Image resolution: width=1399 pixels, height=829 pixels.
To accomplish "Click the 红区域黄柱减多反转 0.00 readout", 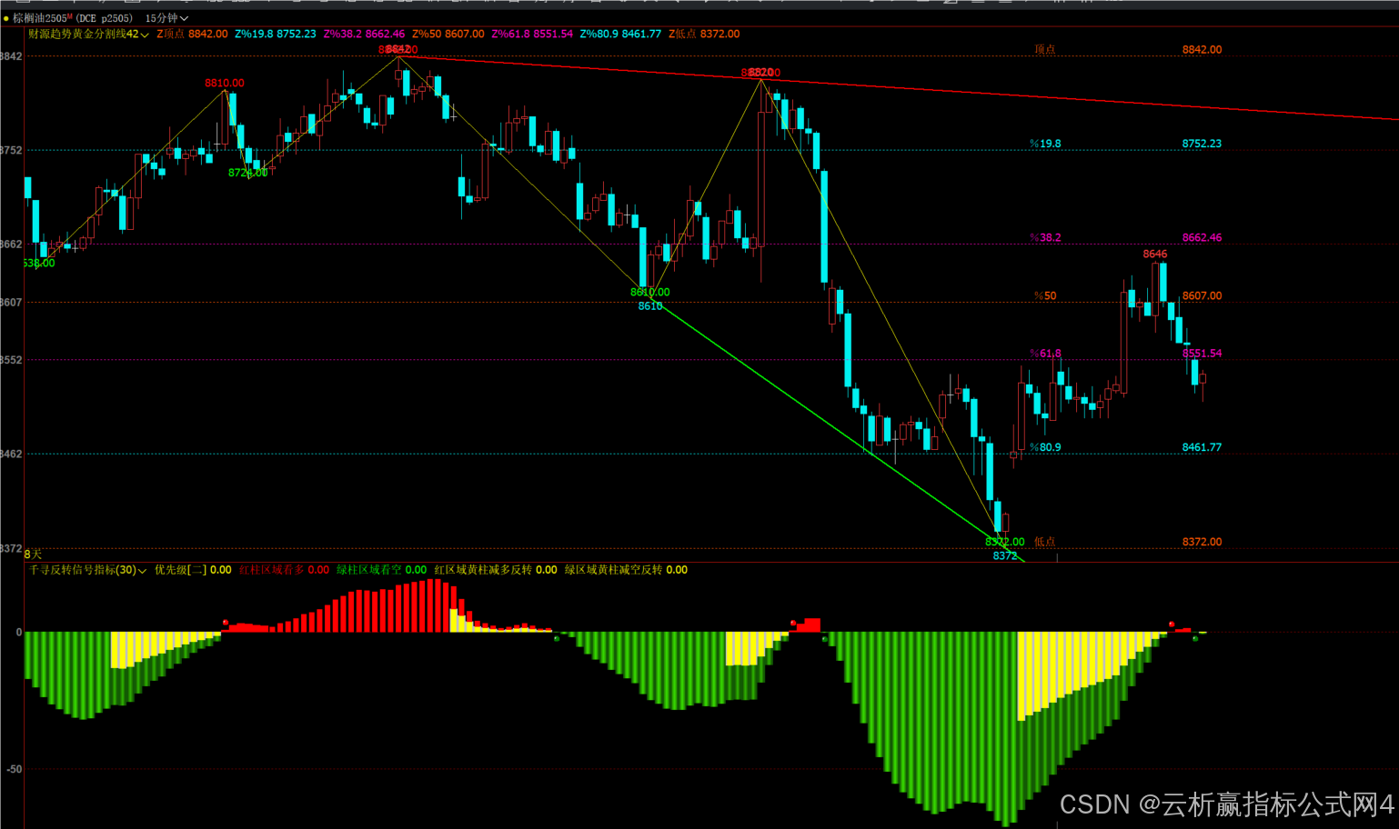I will pos(496,570).
